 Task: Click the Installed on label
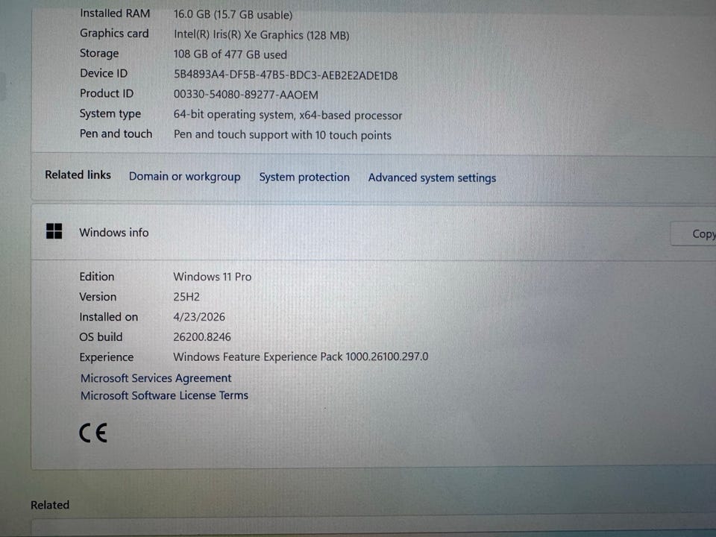tap(109, 317)
